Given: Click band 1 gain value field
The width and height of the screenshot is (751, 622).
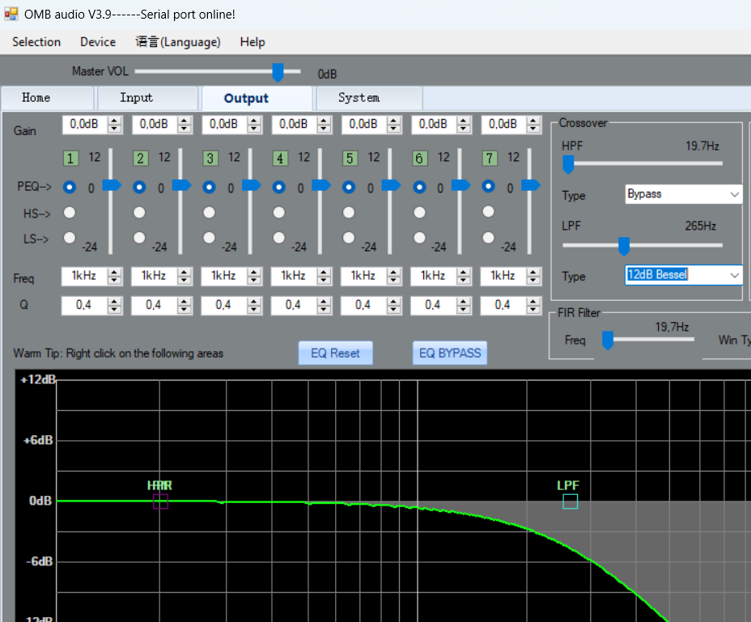Looking at the screenshot, I should click(85, 125).
